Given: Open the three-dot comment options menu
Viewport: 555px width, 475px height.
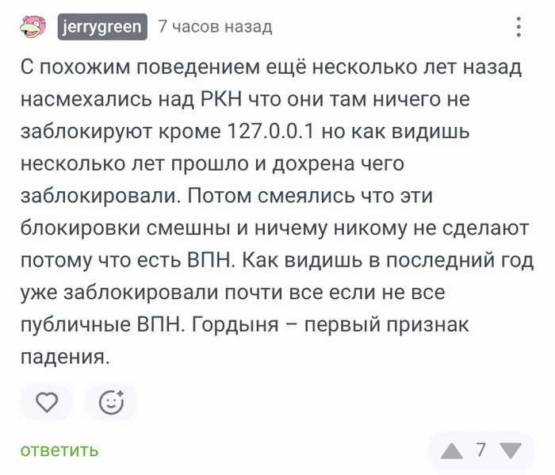Looking at the screenshot, I should point(519,28).
